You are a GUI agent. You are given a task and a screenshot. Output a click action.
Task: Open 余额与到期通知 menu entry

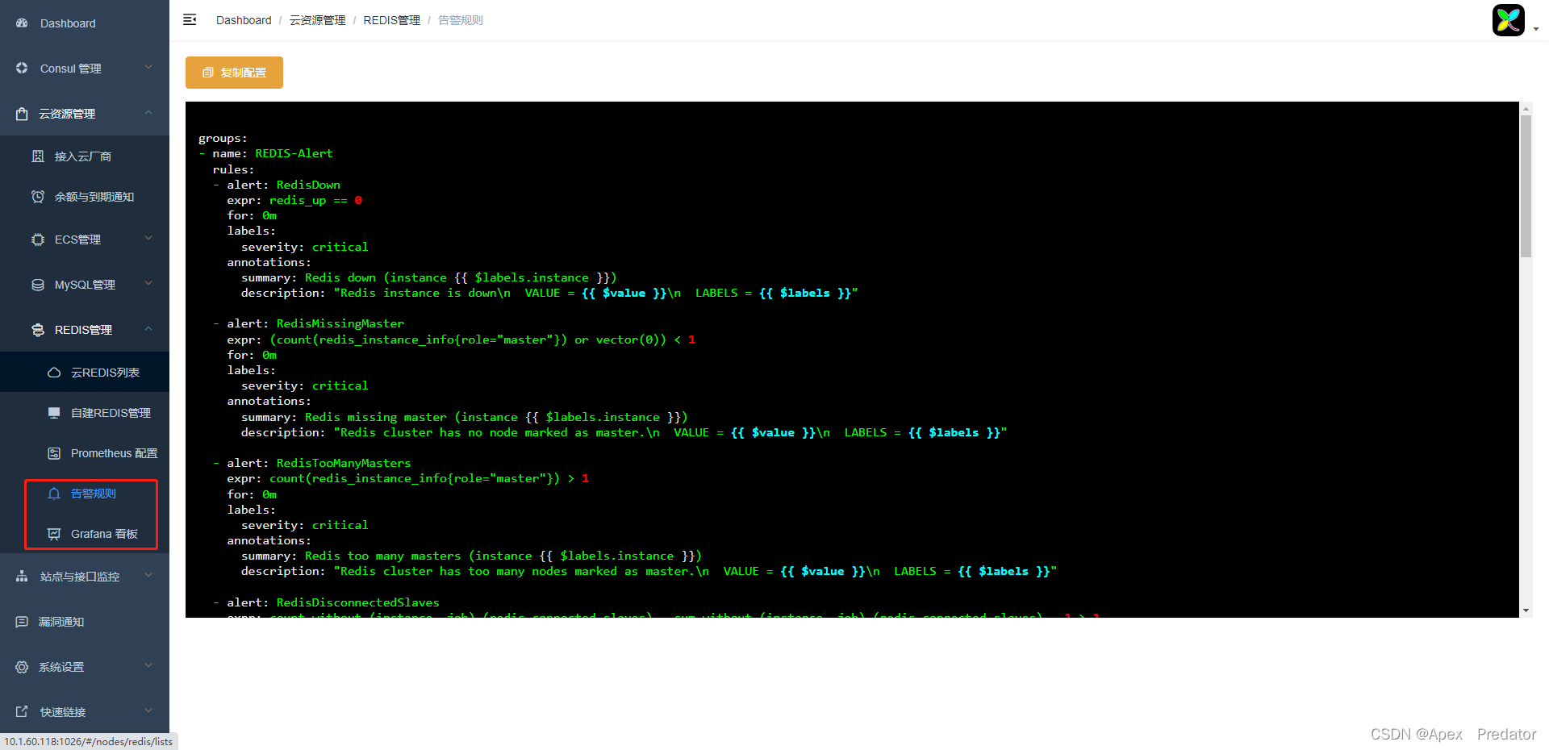point(85,197)
